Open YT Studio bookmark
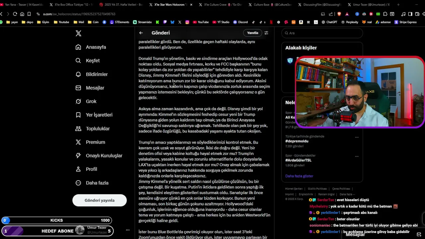425x239 pixels. tap(221, 22)
